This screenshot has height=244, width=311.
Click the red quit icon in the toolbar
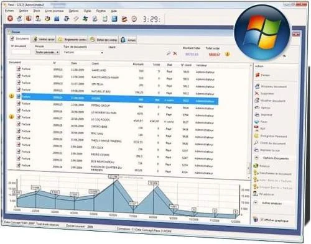coord(10,19)
